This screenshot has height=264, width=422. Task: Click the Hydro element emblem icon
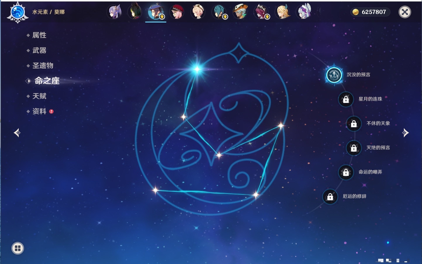point(18,13)
